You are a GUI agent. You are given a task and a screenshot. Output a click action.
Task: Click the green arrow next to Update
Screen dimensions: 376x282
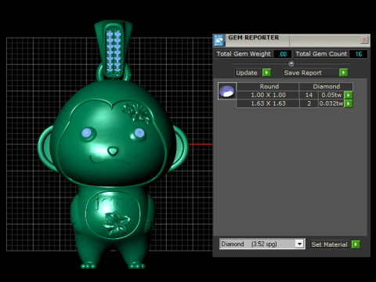(x=266, y=72)
